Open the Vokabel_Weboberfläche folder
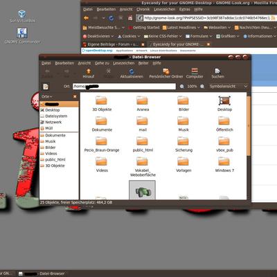The image size is (277, 277). (143, 167)
